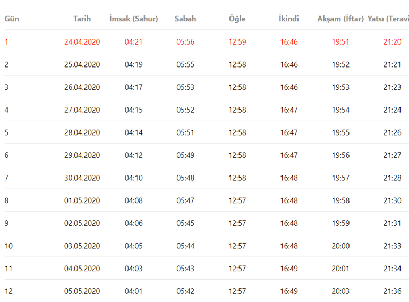Viewport: 409px width, 302px height.
Task: Click the red date 24.04.2020
Action: point(82,41)
